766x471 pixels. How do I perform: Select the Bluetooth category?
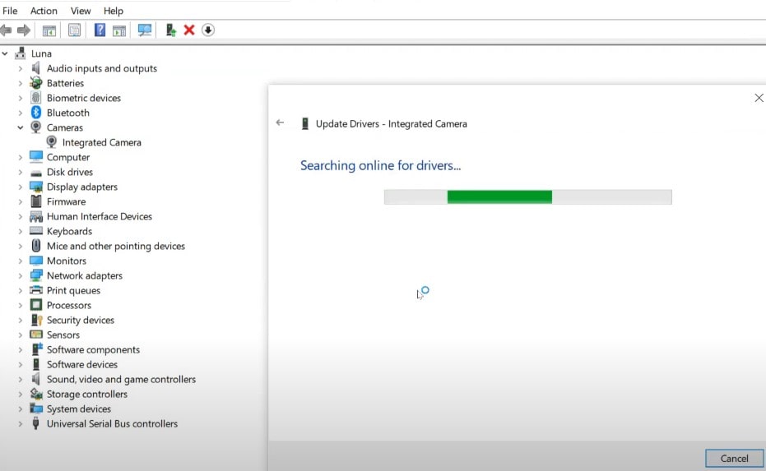[67, 113]
